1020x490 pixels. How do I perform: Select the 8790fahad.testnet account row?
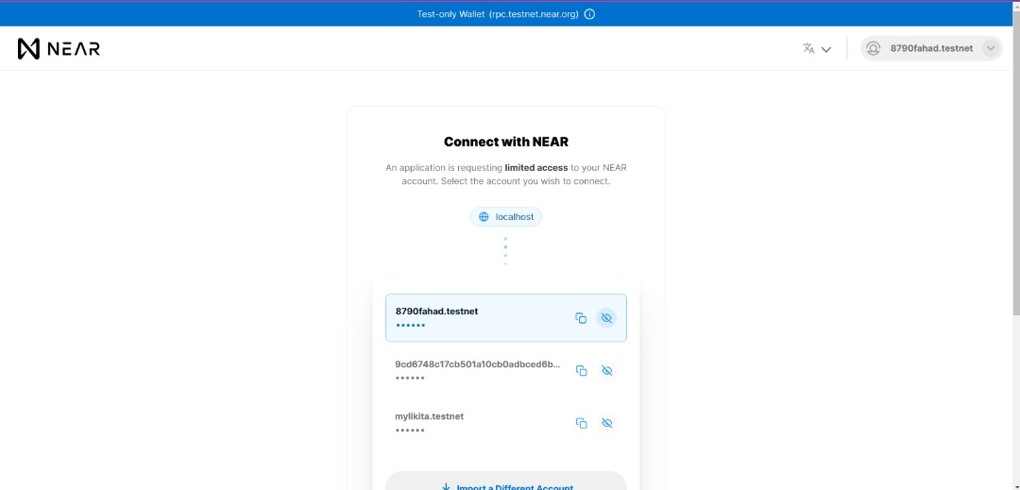click(x=506, y=318)
